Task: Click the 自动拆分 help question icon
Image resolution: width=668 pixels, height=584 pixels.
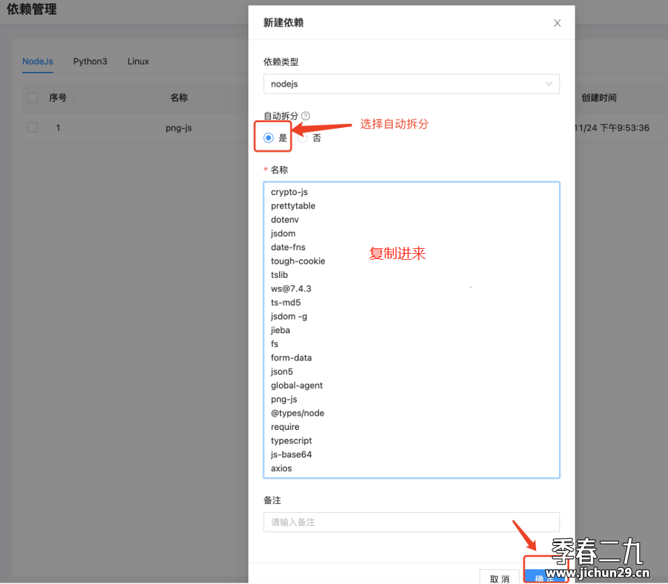Action: pyautogui.click(x=305, y=116)
